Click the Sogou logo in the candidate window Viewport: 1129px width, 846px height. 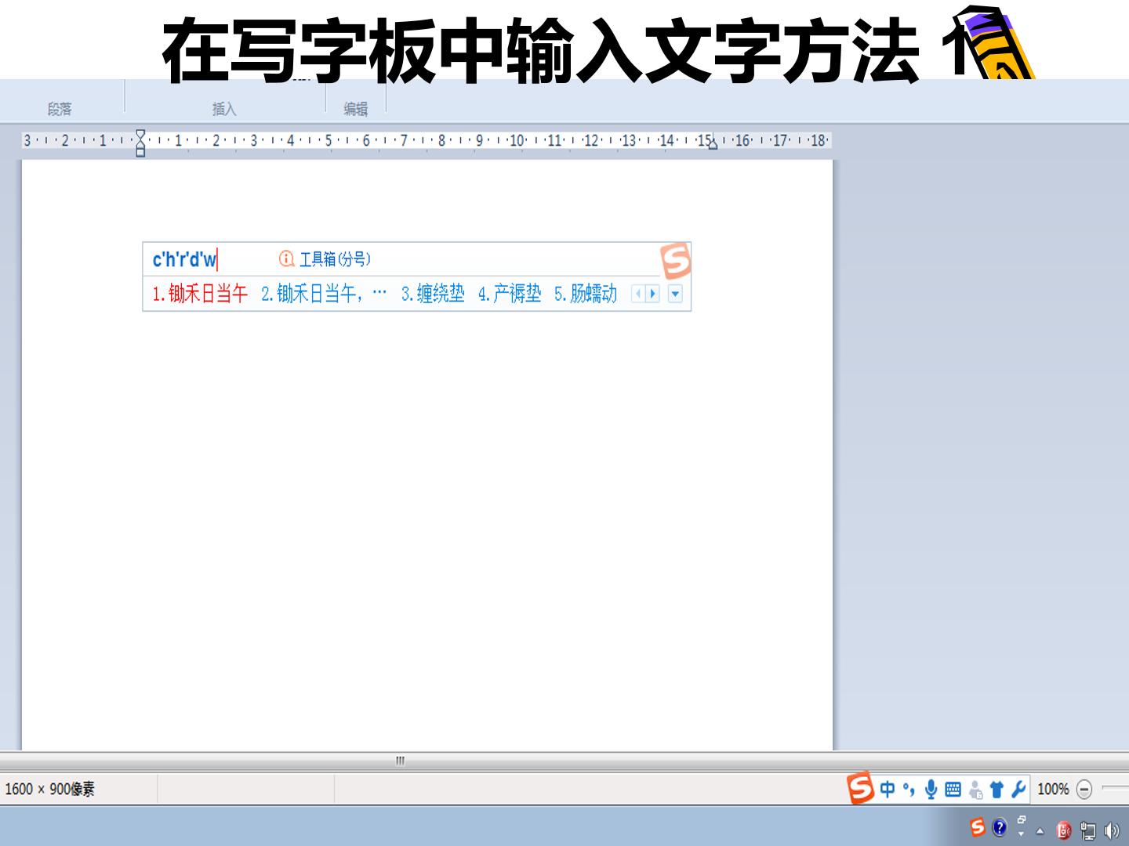(675, 260)
